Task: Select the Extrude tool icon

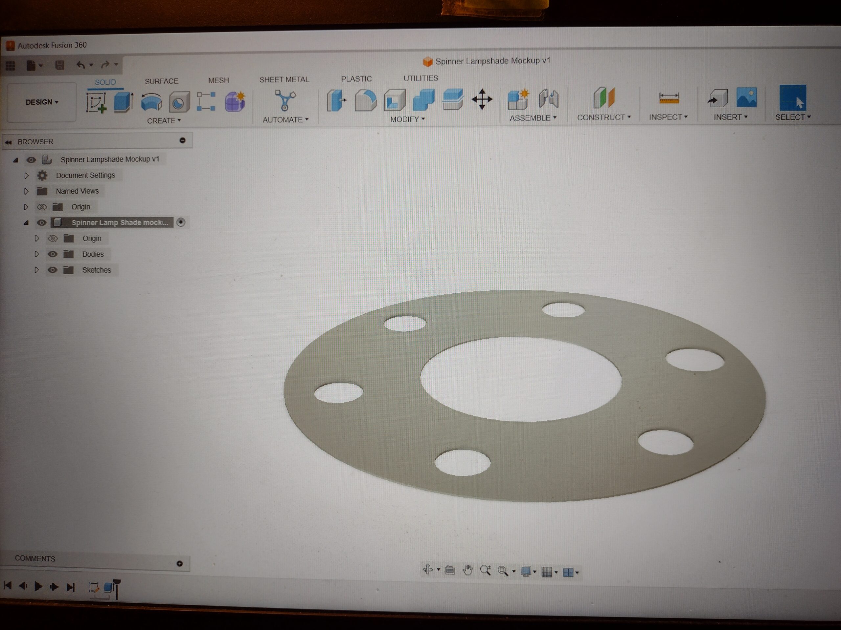Action: pos(123,102)
